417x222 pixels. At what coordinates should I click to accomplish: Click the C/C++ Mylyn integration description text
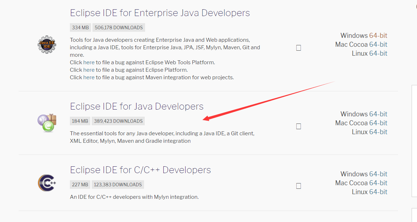[134, 197]
